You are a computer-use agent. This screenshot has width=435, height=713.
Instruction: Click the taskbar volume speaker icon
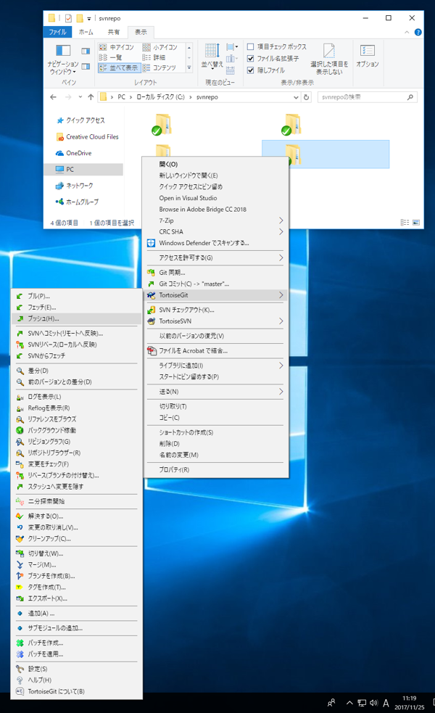pos(373,703)
